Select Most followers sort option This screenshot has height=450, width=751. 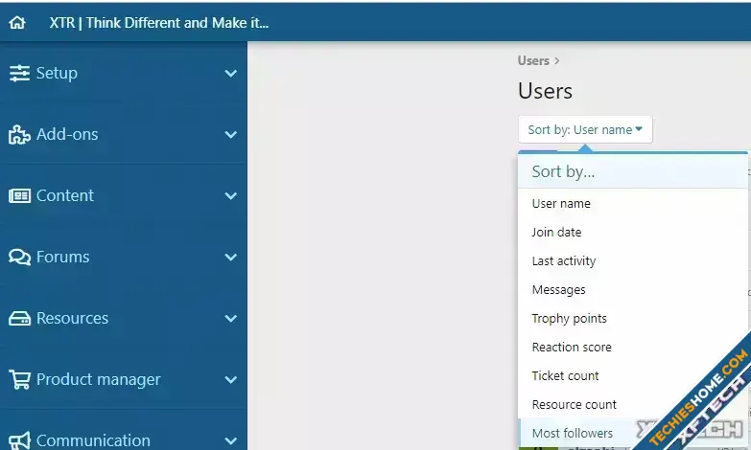[x=572, y=433]
